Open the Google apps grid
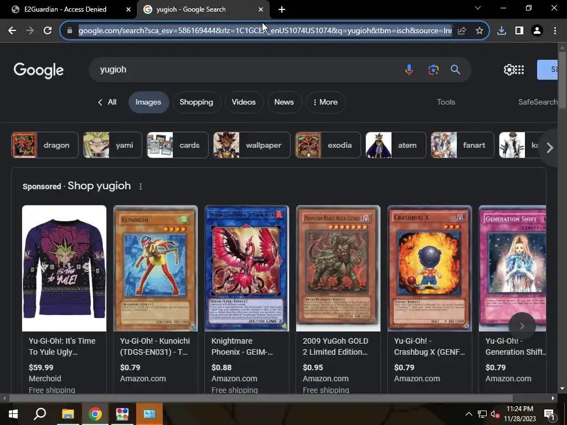This screenshot has width=567, height=425. coord(519,70)
